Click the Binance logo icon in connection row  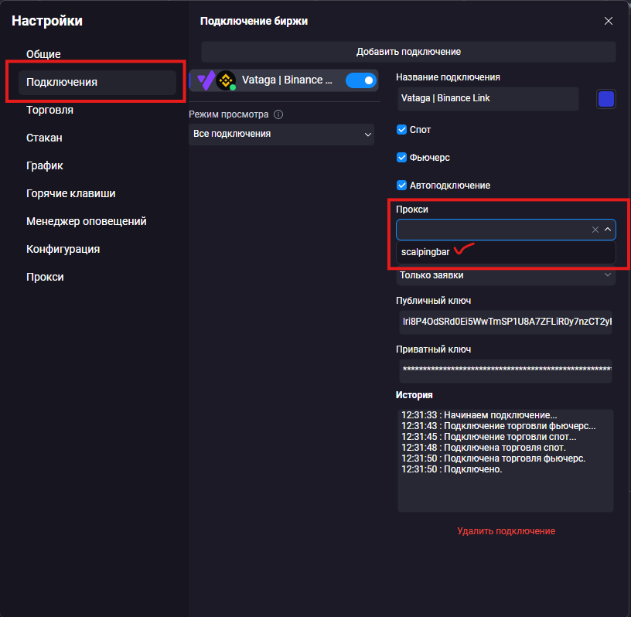(x=226, y=80)
